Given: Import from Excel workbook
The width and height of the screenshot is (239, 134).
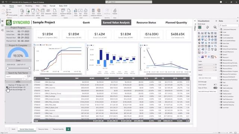Looking at the screenshot, I should click(28, 12).
